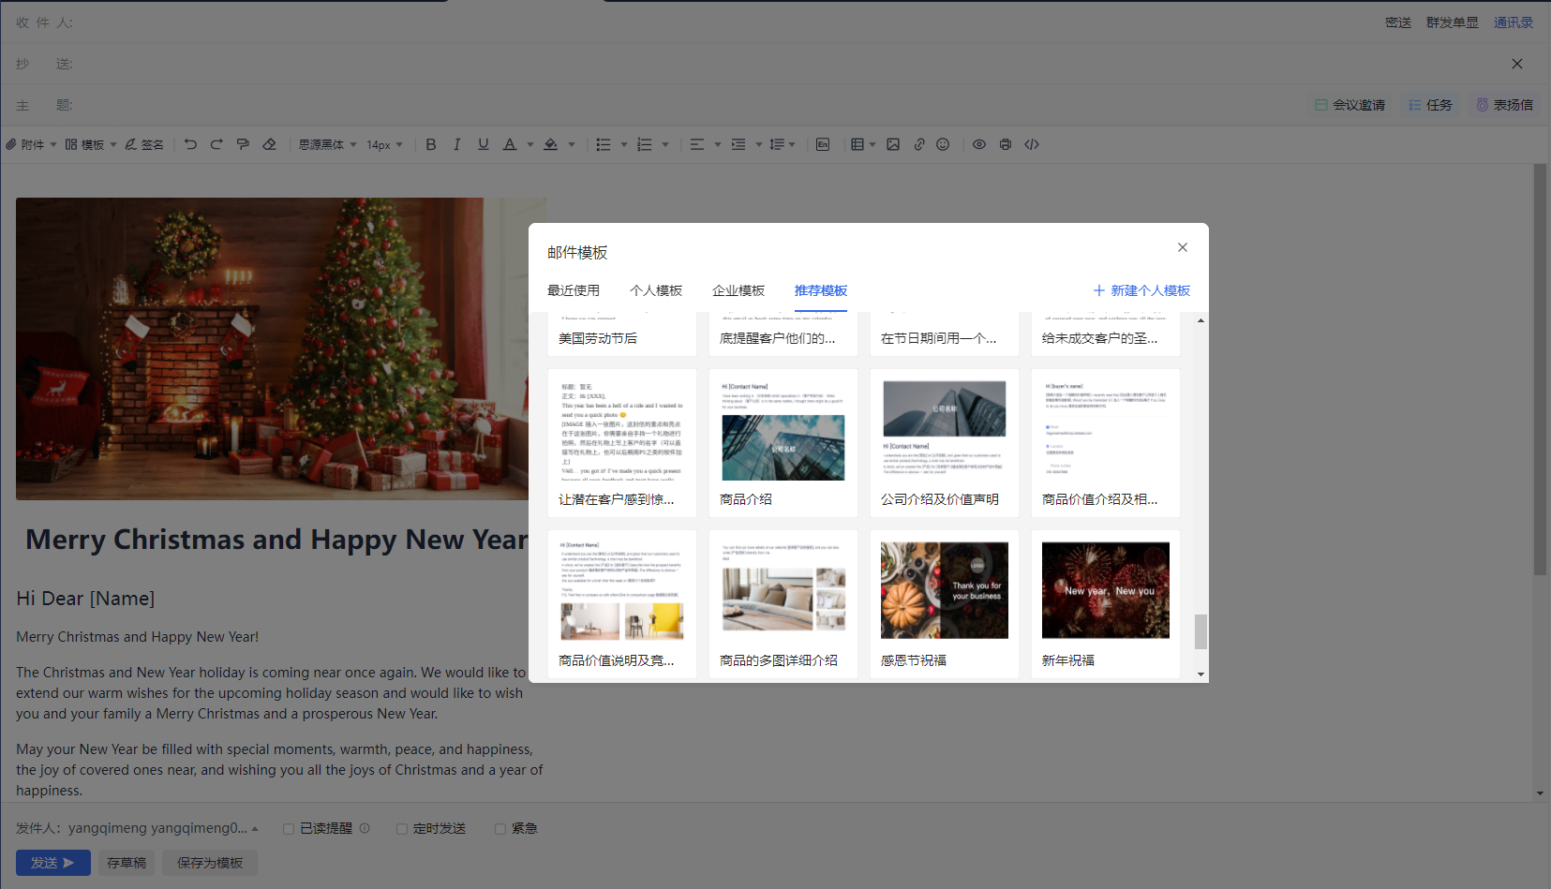
Task: Open source code view icon
Action: [x=1032, y=144]
